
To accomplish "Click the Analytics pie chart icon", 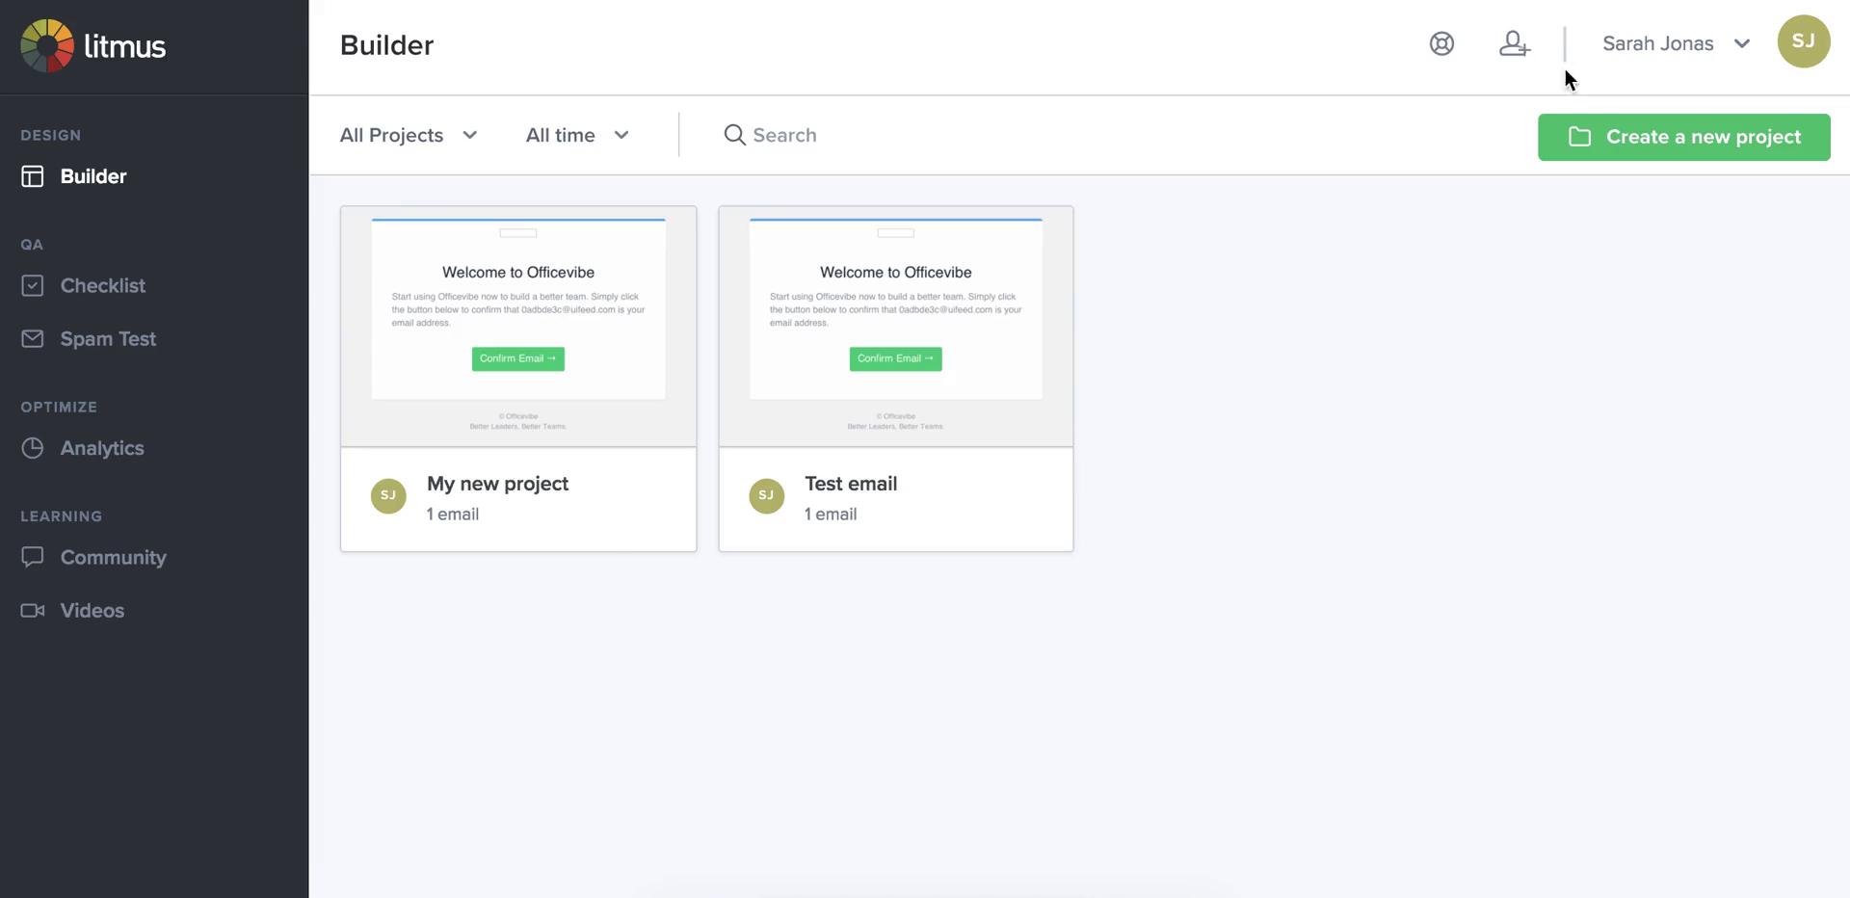I will pyautogui.click(x=33, y=448).
